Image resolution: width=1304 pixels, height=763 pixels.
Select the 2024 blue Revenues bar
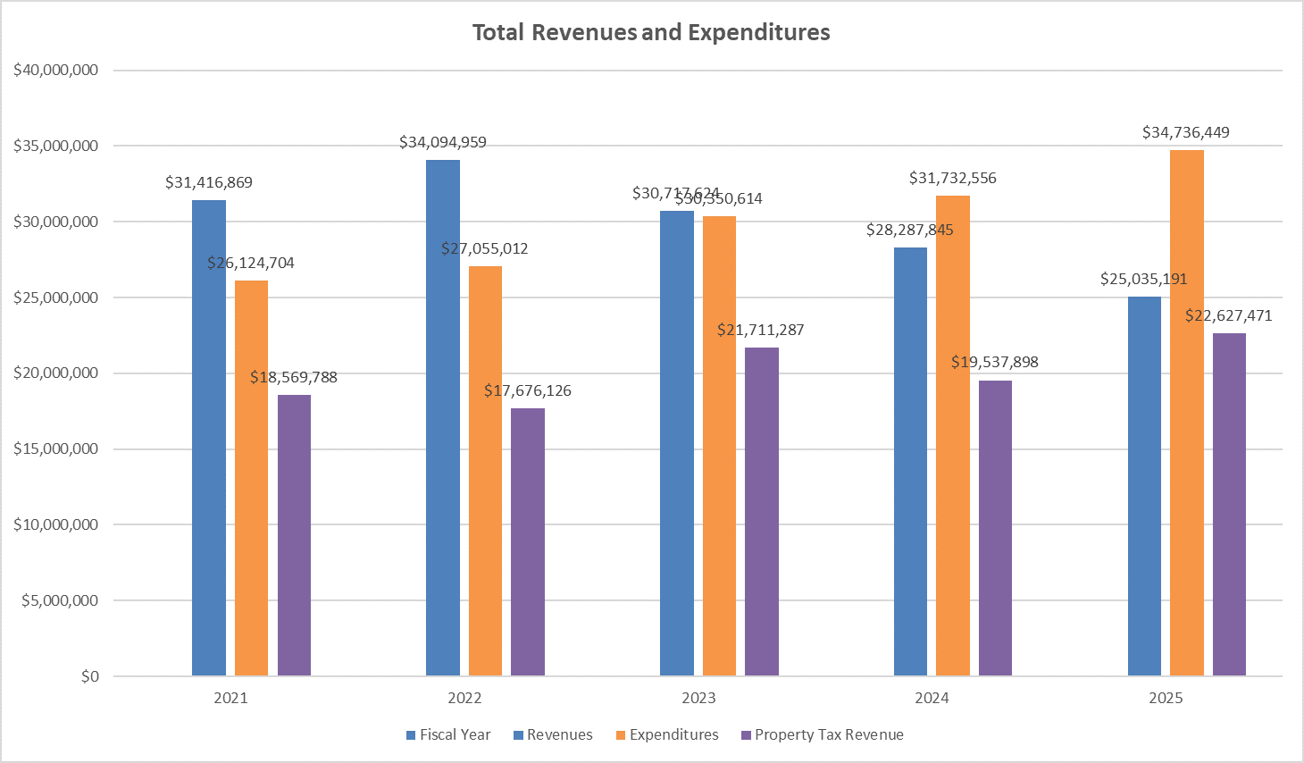pos(910,461)
